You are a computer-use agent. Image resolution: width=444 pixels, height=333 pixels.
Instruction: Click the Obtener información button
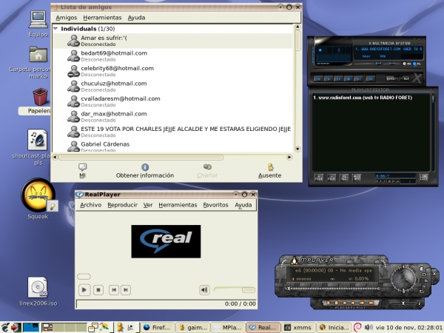[x=145, y=171]
